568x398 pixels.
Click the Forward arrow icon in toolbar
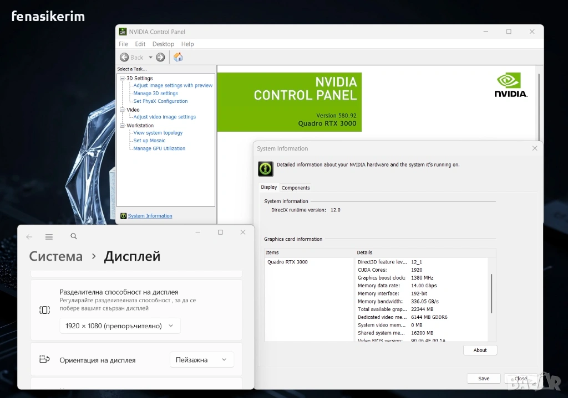coord(160,57)
